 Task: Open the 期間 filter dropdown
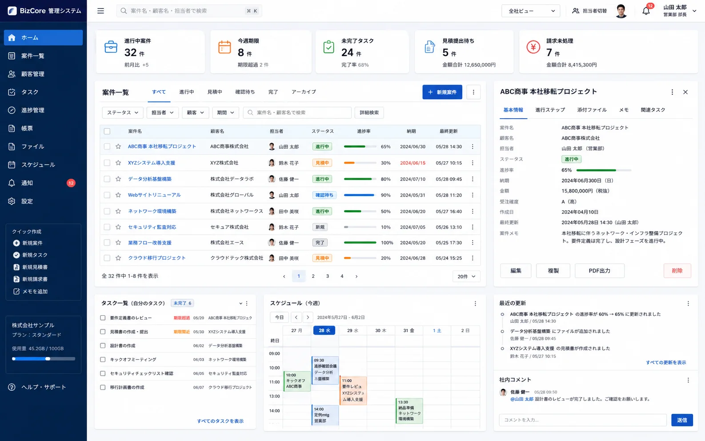225,112
